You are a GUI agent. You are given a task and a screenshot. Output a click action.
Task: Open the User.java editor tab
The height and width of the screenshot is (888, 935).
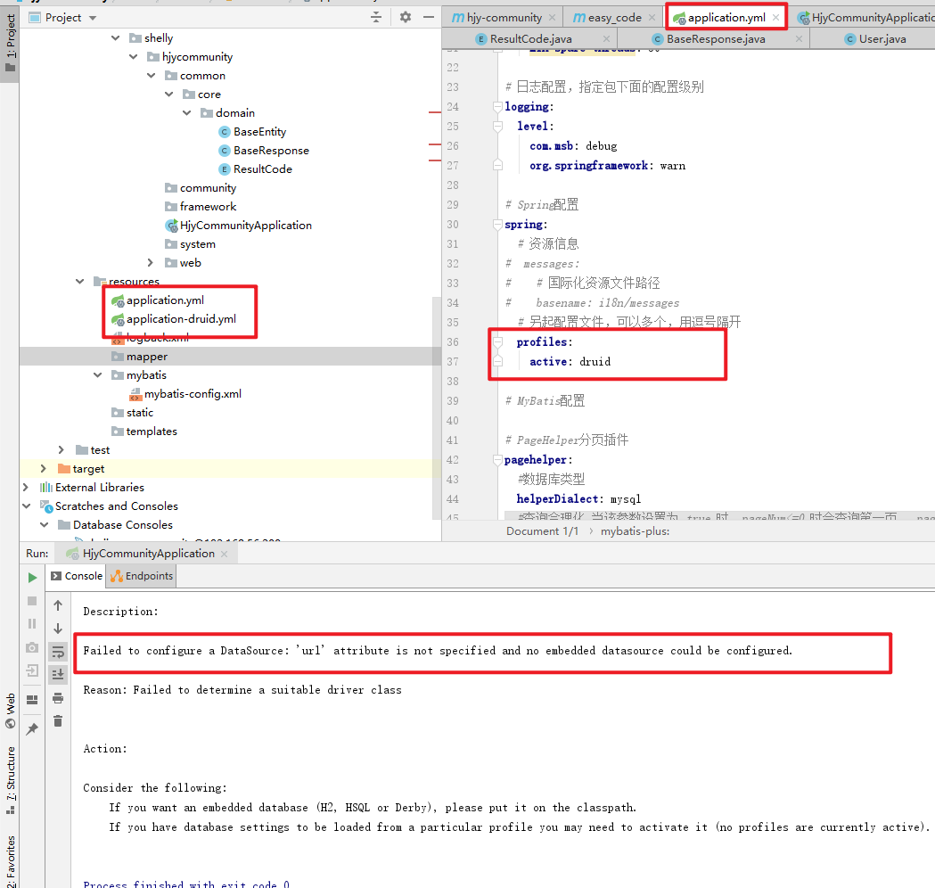pos(875,38)
